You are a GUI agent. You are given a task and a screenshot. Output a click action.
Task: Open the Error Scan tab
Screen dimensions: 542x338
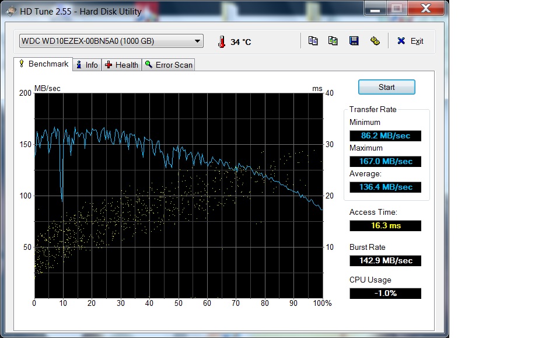pyautogui.click(x=169, y=65)
